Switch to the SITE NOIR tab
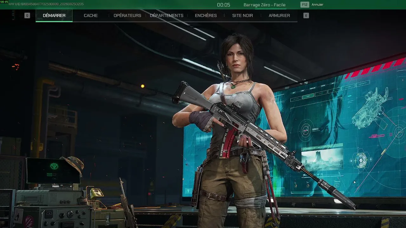The width and height of the screenshot is (406, 228). point(243,16)
